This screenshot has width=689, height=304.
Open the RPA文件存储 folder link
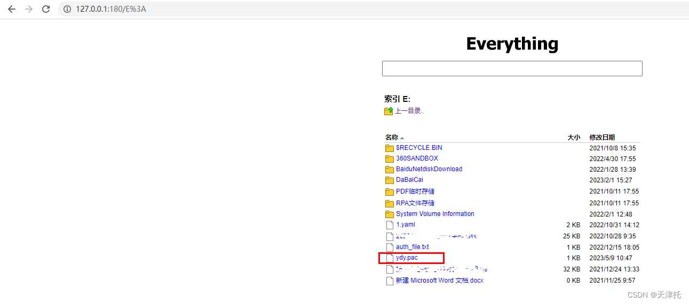point(415,203)
